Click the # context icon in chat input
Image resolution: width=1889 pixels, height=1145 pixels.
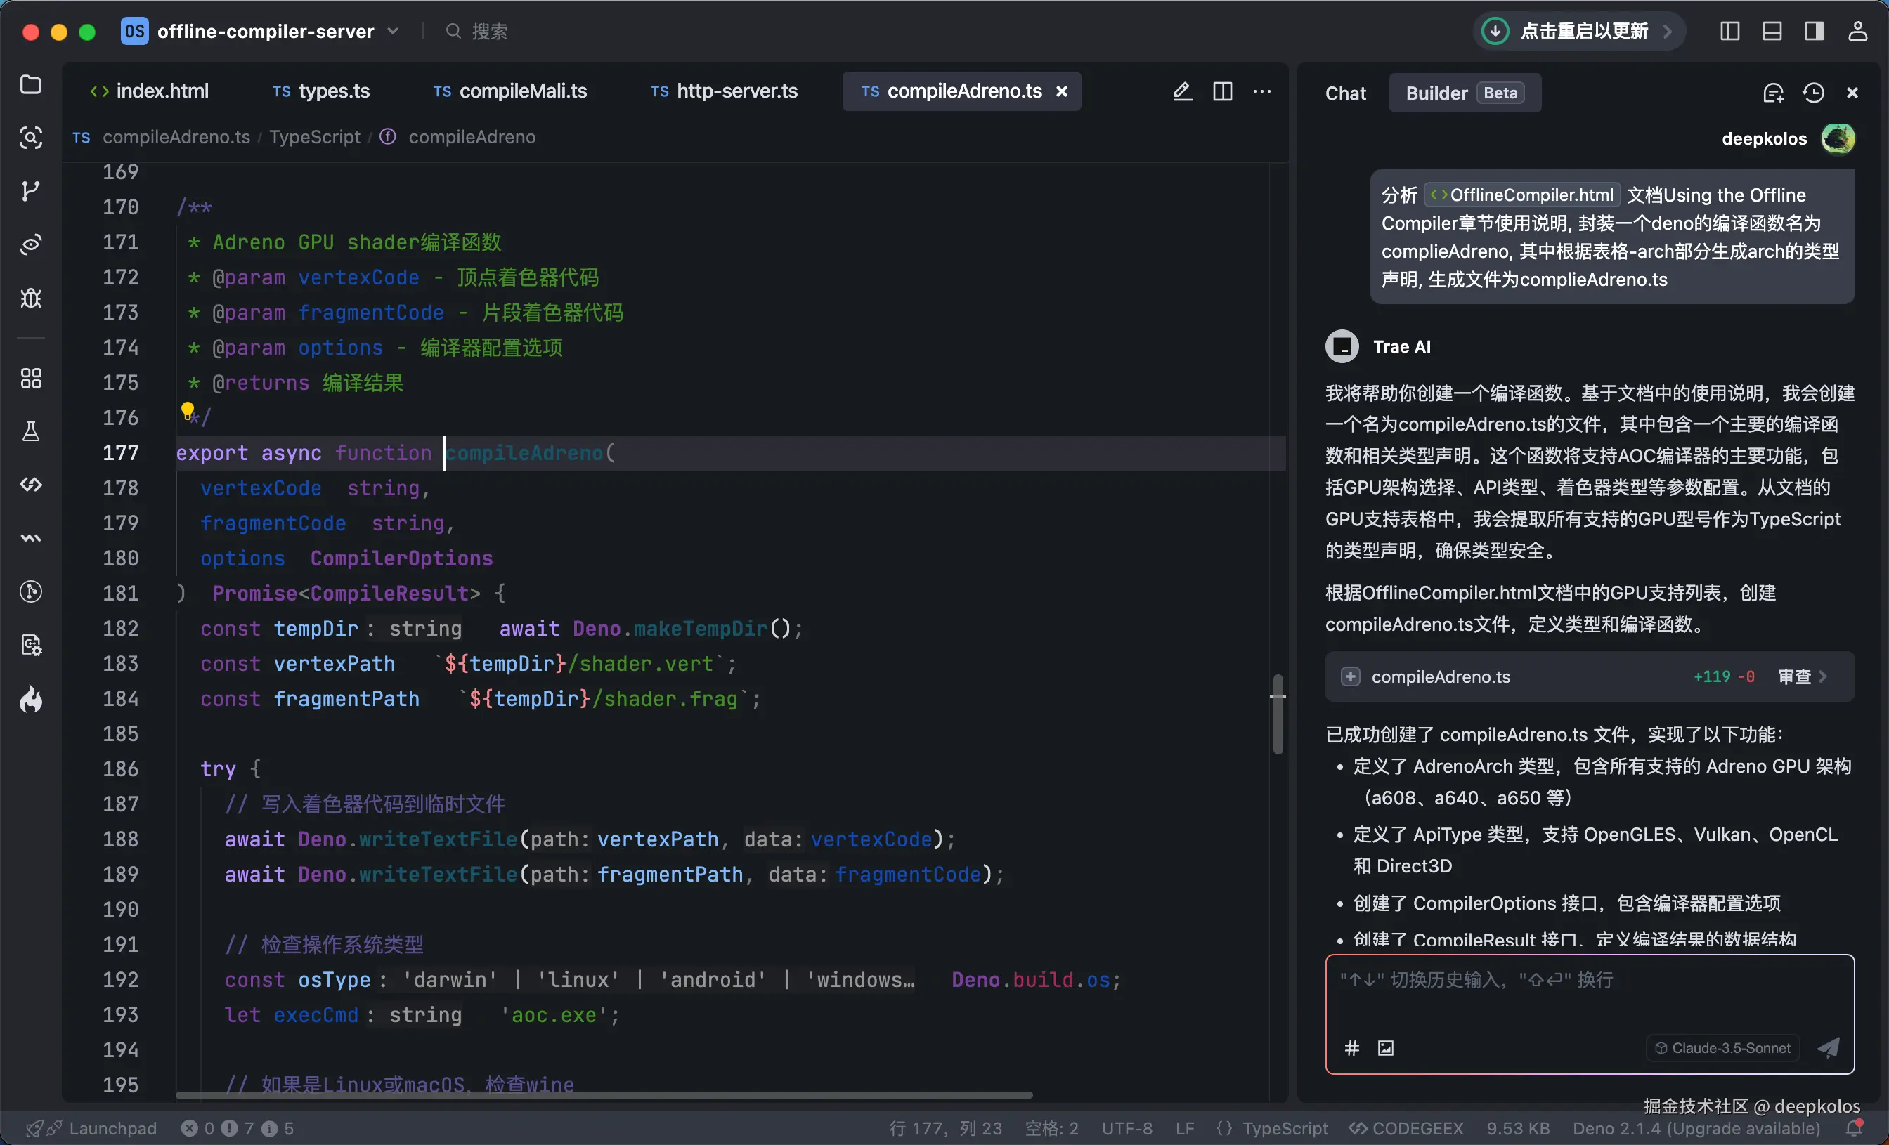coord(1351,1047)
